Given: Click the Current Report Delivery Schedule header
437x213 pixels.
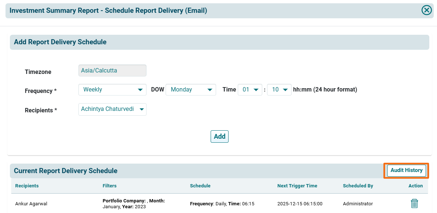Looking at the screenshot, I should coord(66,171).
